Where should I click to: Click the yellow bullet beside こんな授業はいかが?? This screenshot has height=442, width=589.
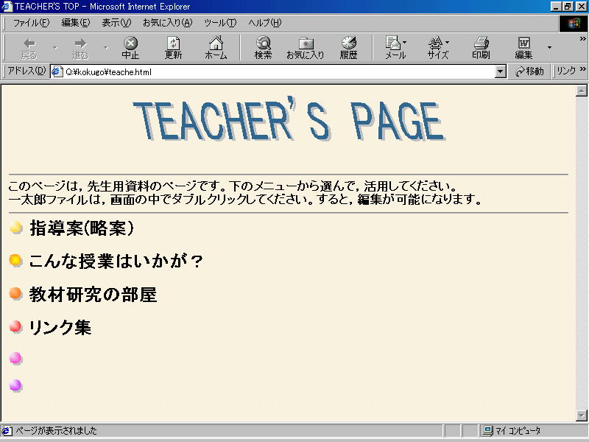(x=15, y=260)
